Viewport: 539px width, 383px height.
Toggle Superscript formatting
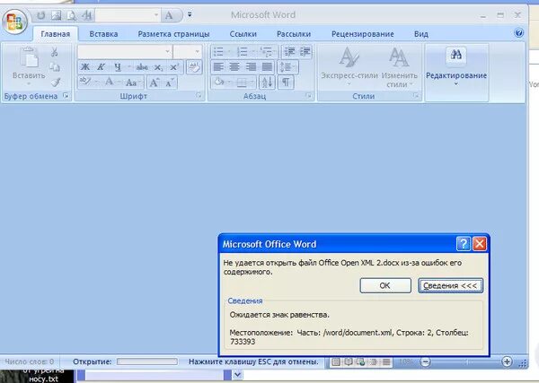174,67
